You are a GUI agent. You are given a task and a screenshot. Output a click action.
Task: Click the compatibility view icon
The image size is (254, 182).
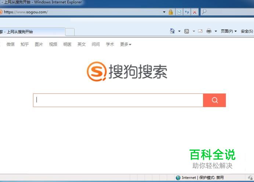pyautogui.click(x=179, y=12)
